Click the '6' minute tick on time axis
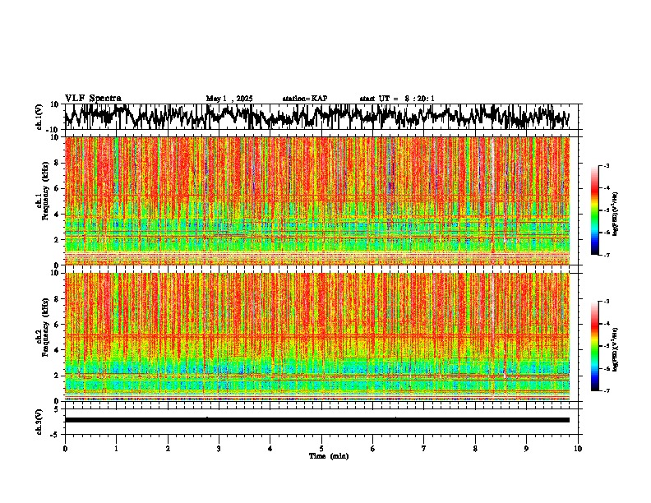 (x=373, y=449)
